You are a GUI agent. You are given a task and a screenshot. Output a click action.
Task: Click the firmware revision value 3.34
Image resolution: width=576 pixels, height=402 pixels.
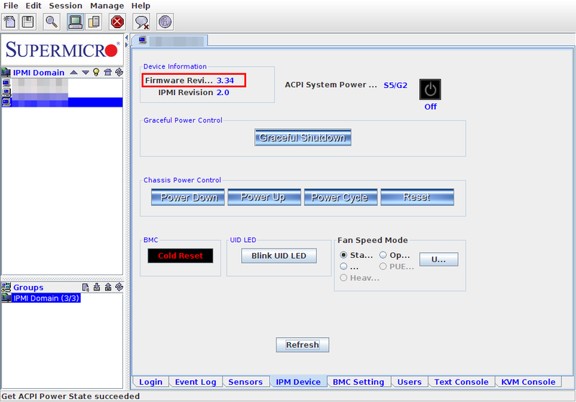pos(225,81)
